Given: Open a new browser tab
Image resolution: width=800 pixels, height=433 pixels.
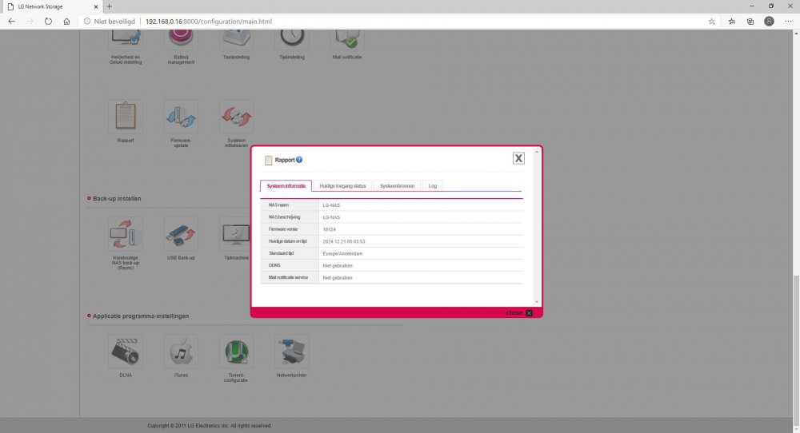Looking at the screenshot, I should coord(109,6).
